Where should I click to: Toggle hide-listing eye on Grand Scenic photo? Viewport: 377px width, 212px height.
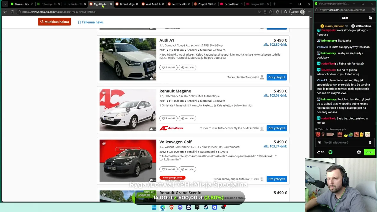pos(104,195)
